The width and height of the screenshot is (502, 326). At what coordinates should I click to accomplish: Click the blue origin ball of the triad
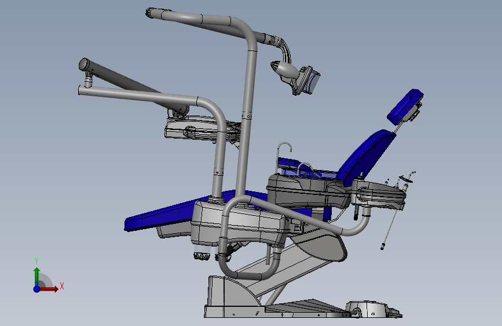[37, 289]
